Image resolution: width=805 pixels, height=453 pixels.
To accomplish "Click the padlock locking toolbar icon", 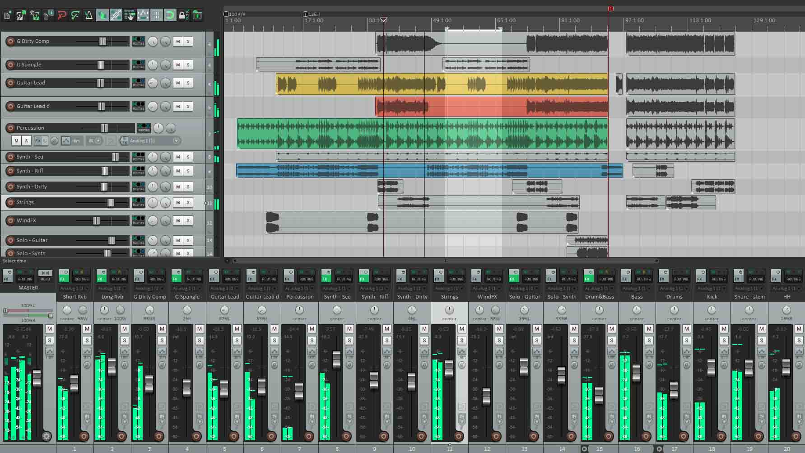I will coord(183,16).
